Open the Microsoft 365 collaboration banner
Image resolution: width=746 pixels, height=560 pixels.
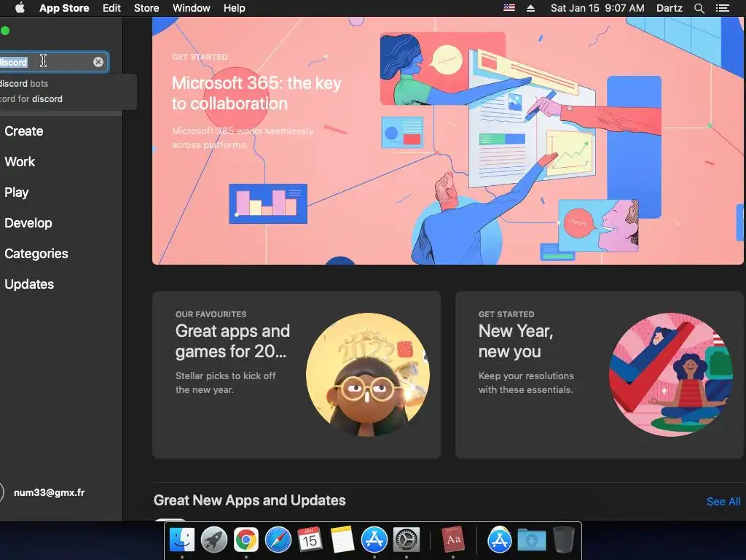(447, 141)
